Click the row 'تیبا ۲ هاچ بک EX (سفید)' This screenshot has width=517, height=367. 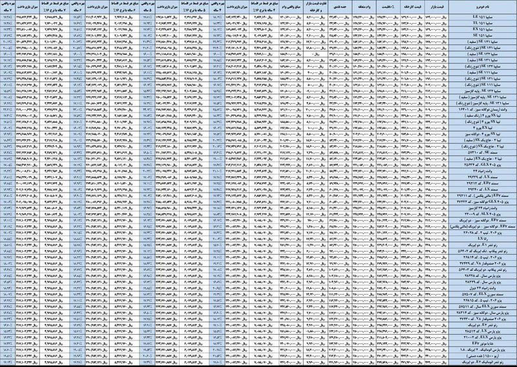(482, 159)
